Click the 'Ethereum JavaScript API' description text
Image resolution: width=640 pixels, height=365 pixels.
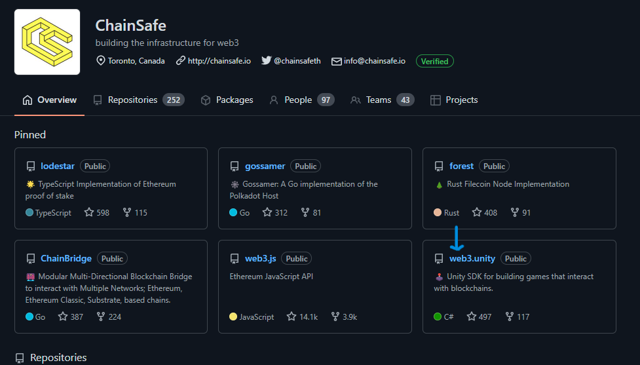tap(271, 277)
